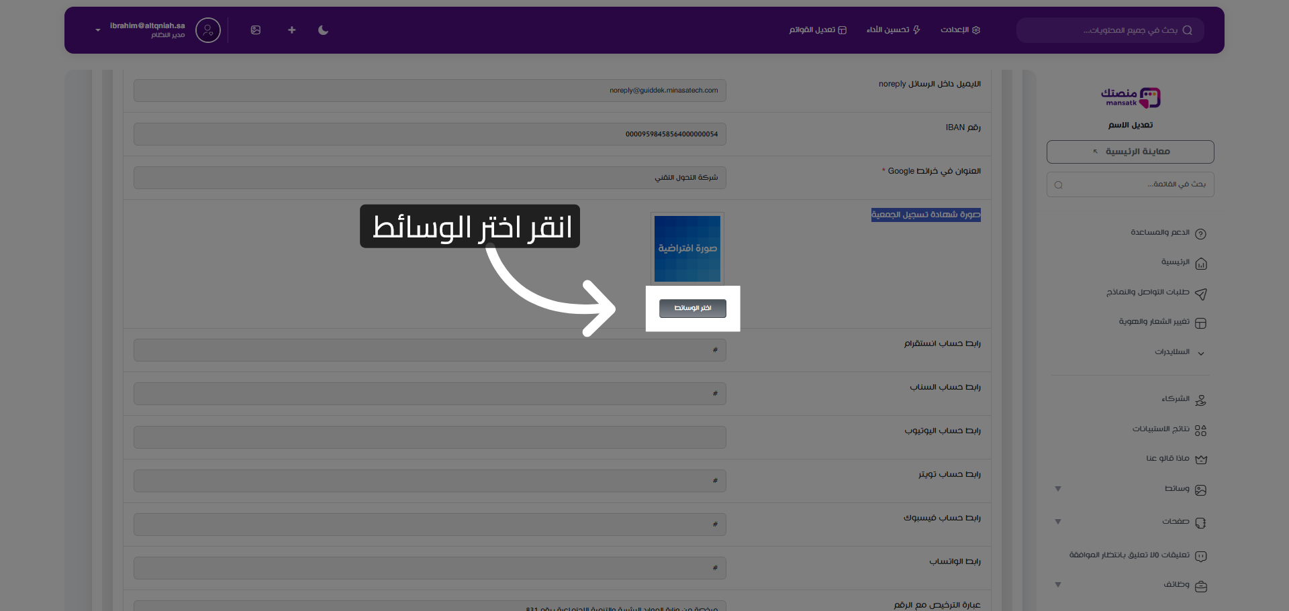The width and height of the screenshot is (1289, 611).
Task: Expand the السلايدرات menu
Action: point(1173,351)
